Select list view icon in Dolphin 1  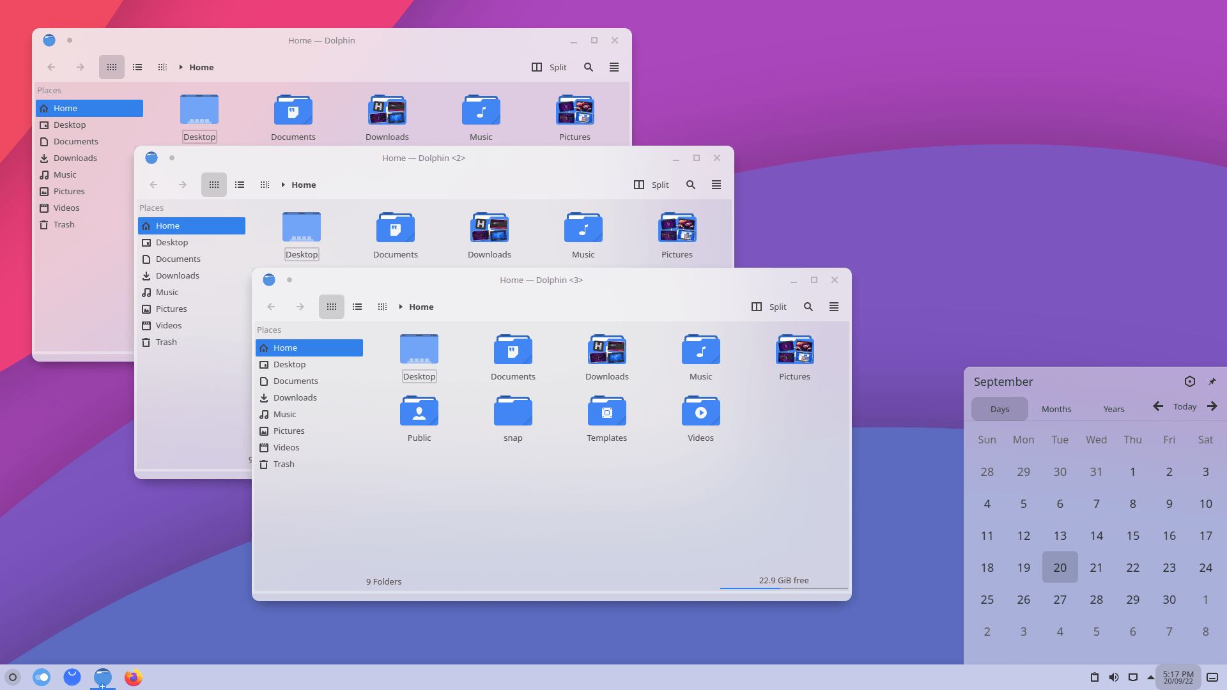tap(137, 66)
